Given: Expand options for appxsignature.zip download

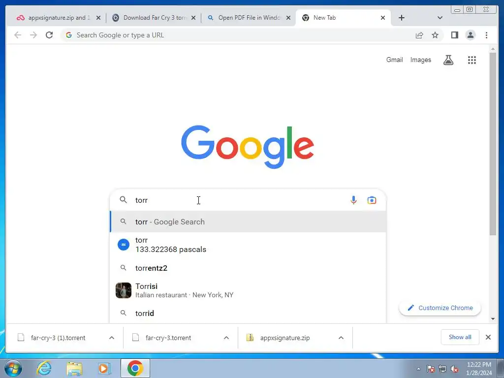Looking at the screenshot, I should tap(341, 338).
